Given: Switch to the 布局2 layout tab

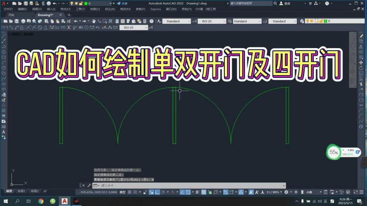Looking at the screenshot, I should click(35, 191).
